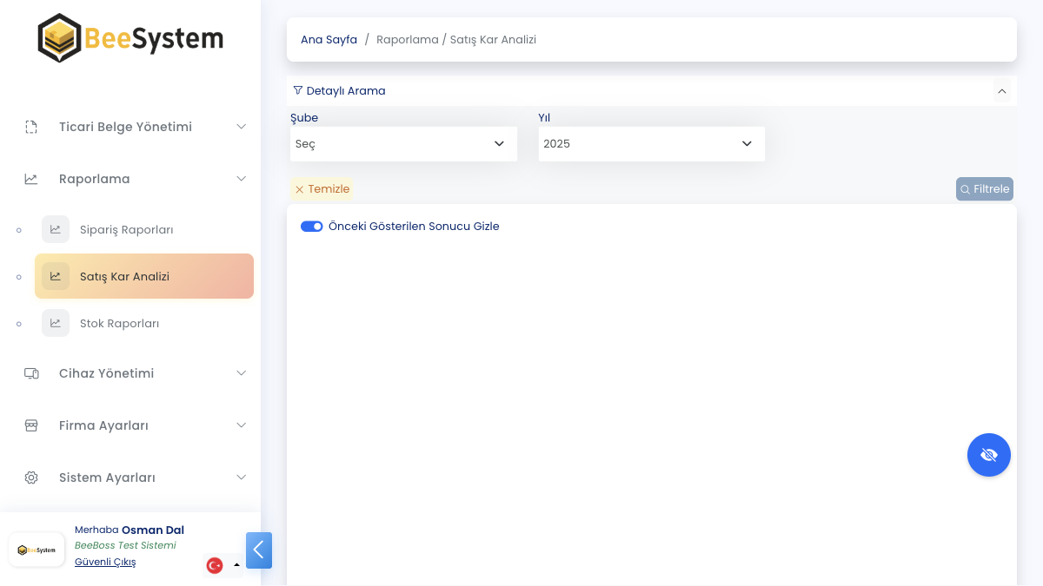Screen dimensions: 1043x586
Task: Open the Şube dropdown
Action: coord(403,144)
